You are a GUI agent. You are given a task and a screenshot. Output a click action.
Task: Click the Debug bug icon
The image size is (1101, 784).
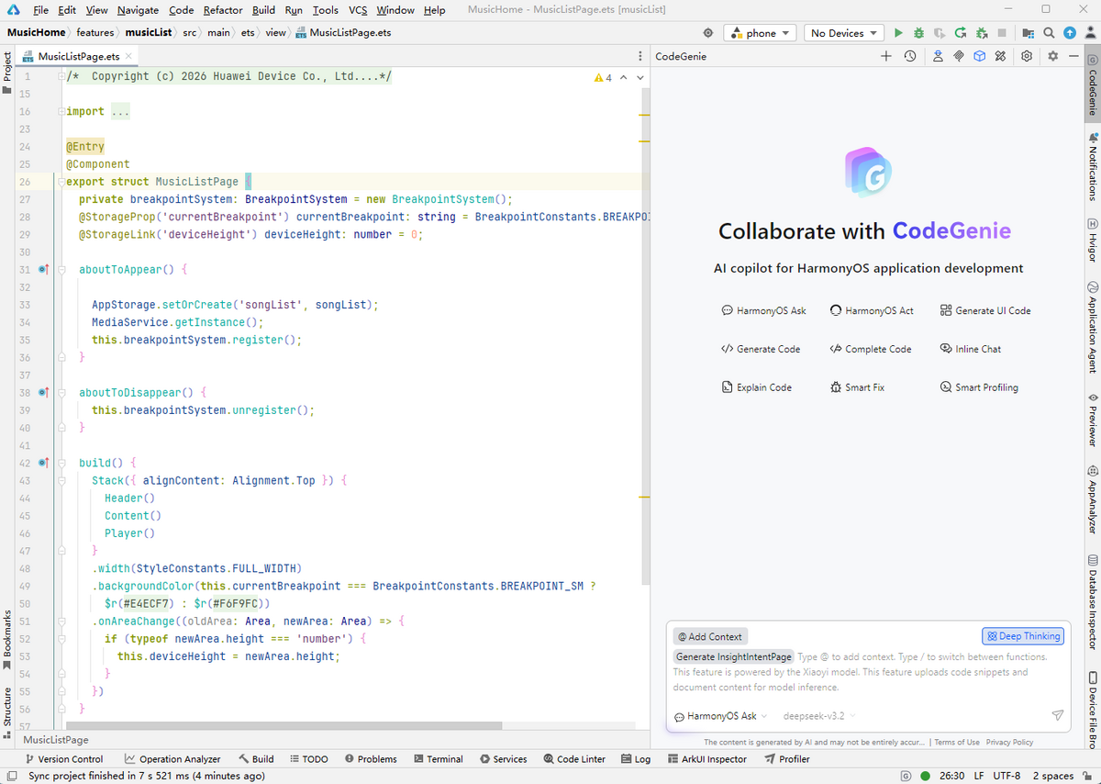tap(918, 33)
